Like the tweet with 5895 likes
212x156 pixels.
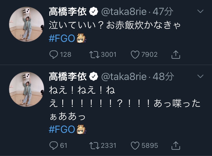click(136, 145)
